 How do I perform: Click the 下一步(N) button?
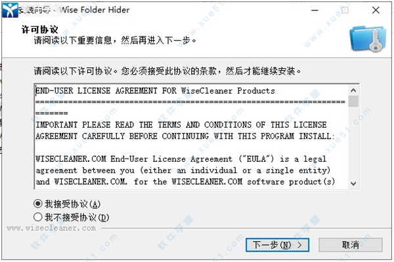click(277, 245)
